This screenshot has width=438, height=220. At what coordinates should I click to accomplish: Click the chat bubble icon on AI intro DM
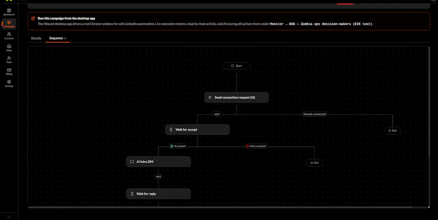click(x=132, y=161)
